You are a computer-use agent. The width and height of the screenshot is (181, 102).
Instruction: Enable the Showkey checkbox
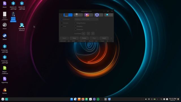click(x=76, y=26)
